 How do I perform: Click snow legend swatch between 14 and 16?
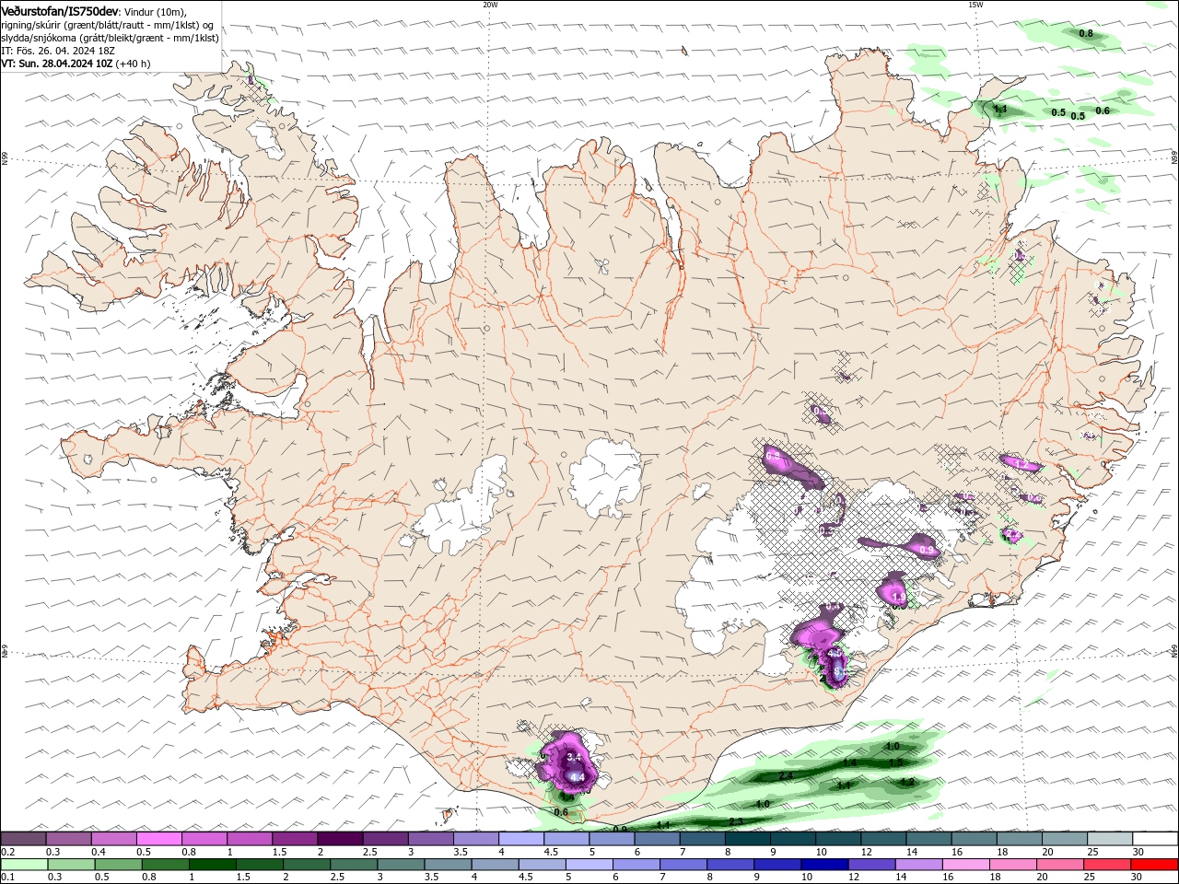coord(928,839)
